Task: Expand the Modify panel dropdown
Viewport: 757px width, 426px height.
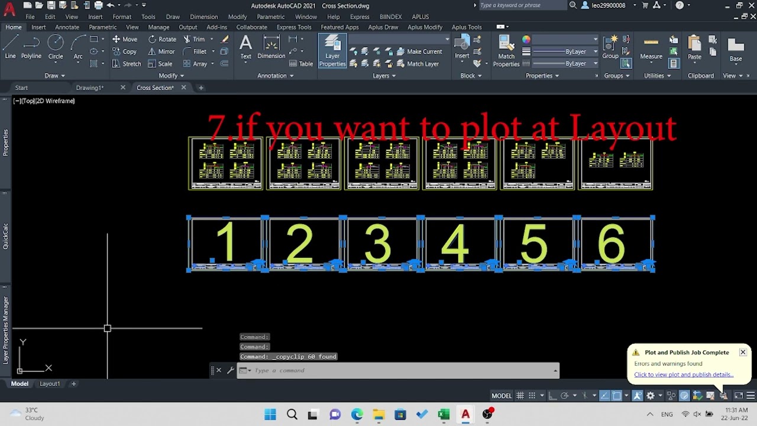Action: point(172,76)
